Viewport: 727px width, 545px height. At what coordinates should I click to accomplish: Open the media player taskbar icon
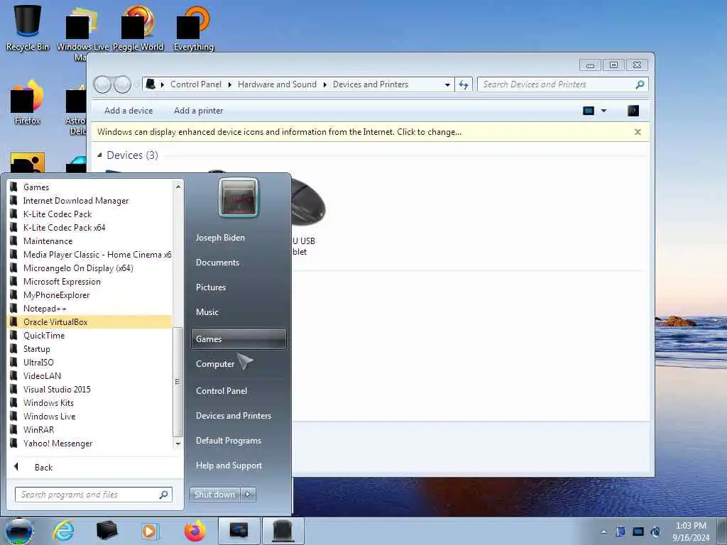click(x=149, y=531)
